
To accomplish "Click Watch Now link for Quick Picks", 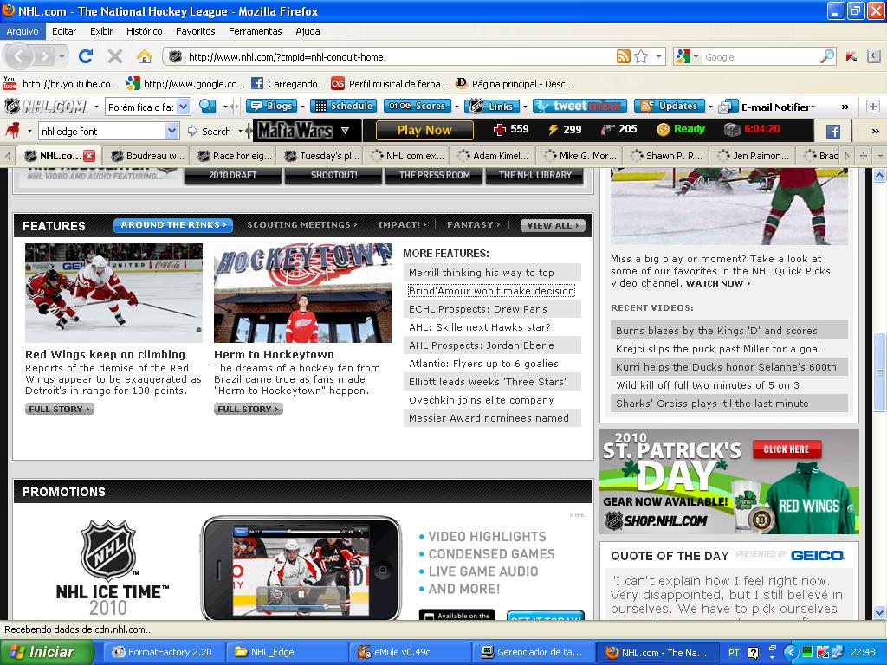I will click(x=718, y=283).
